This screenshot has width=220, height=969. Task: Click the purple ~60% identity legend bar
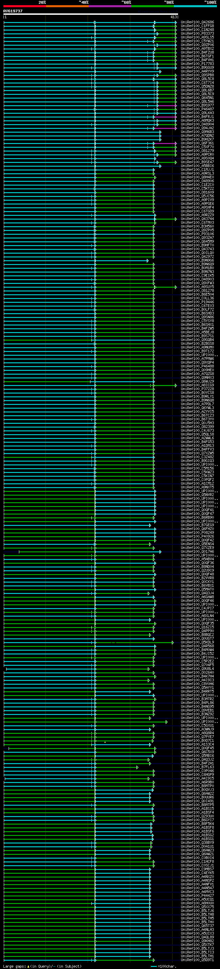(110, 6)
